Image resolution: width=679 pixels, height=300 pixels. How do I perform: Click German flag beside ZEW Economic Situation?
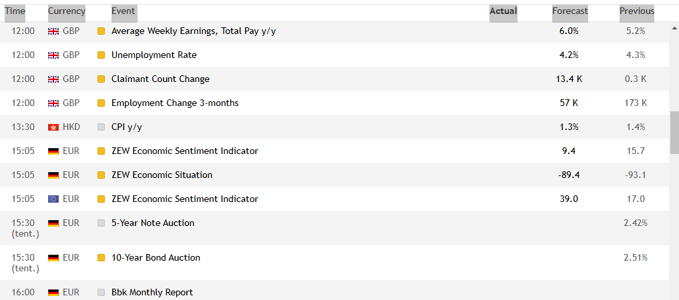(x=53, y=175)
